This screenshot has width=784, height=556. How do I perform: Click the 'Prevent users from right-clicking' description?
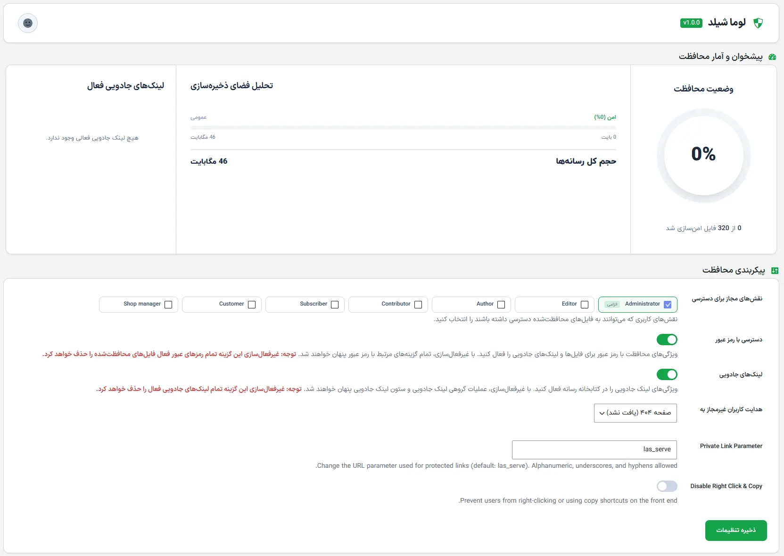[568, 501]
